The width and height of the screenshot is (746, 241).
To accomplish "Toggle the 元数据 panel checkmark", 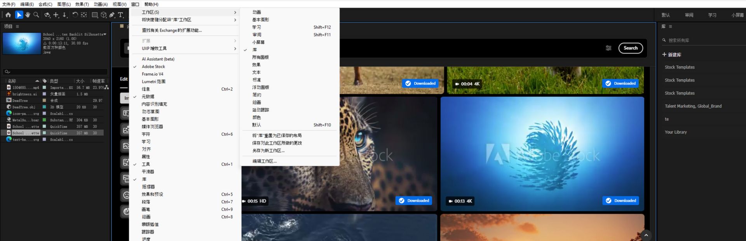I will click(x=135, y=97).
